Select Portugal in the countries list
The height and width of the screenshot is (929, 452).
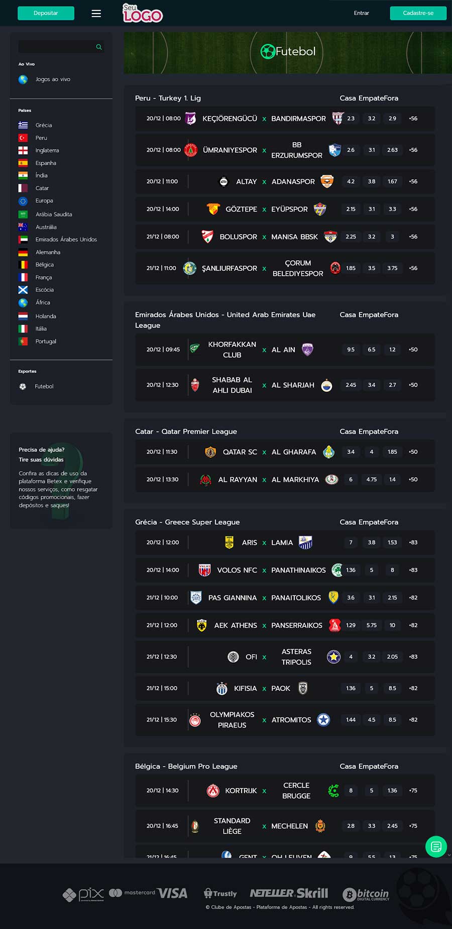46,341
